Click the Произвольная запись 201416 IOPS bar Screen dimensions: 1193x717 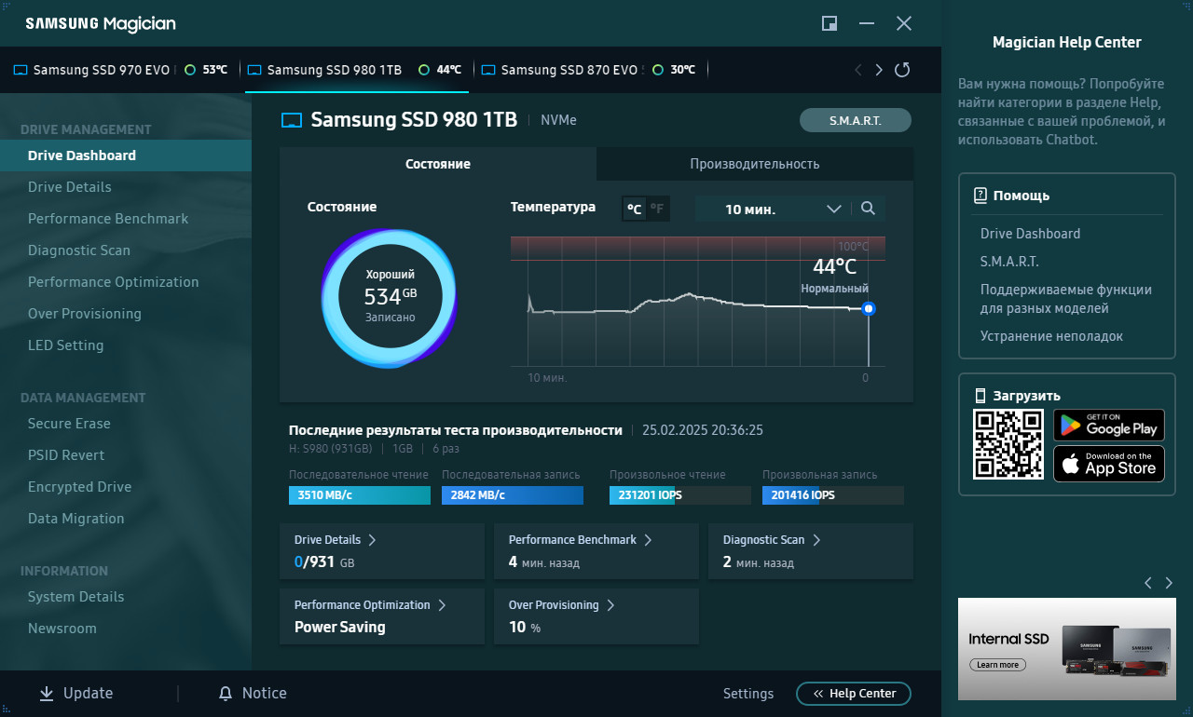click(x=833, y=495)
